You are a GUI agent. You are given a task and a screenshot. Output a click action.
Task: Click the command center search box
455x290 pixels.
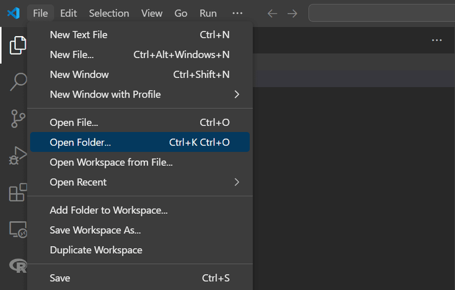pyautogui.click(x=382, y=13)
